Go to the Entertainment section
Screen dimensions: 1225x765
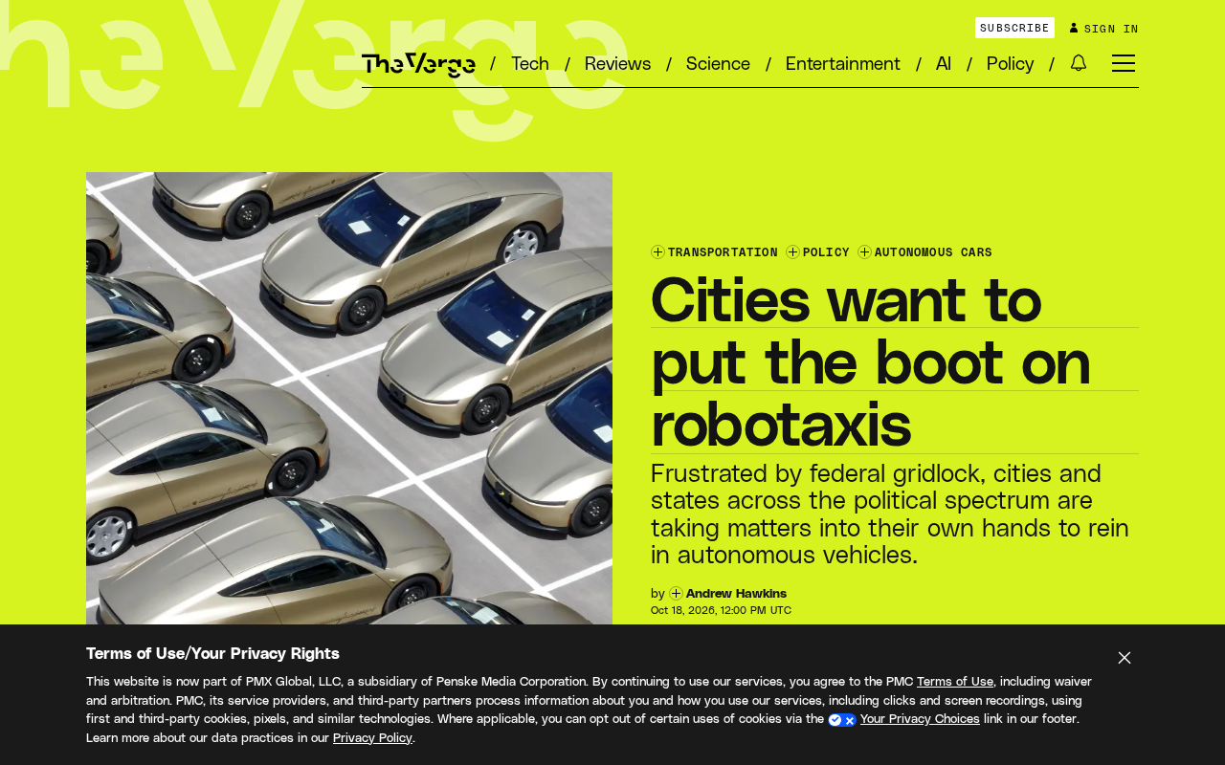843,64
